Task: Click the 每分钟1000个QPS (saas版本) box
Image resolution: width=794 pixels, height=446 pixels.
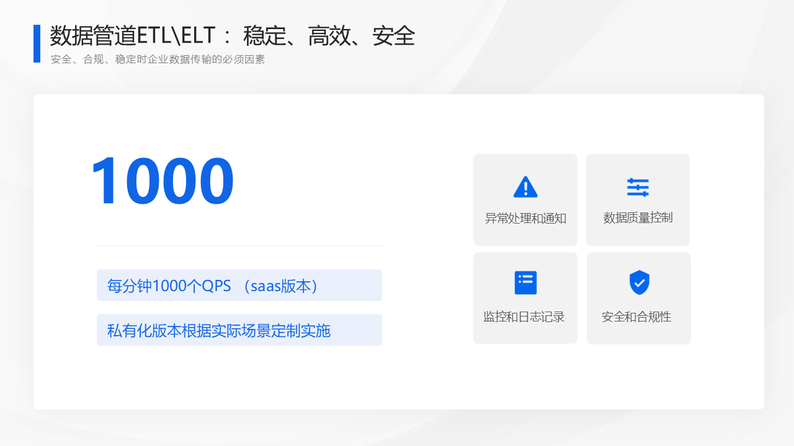Action: (x=239, y=286)
